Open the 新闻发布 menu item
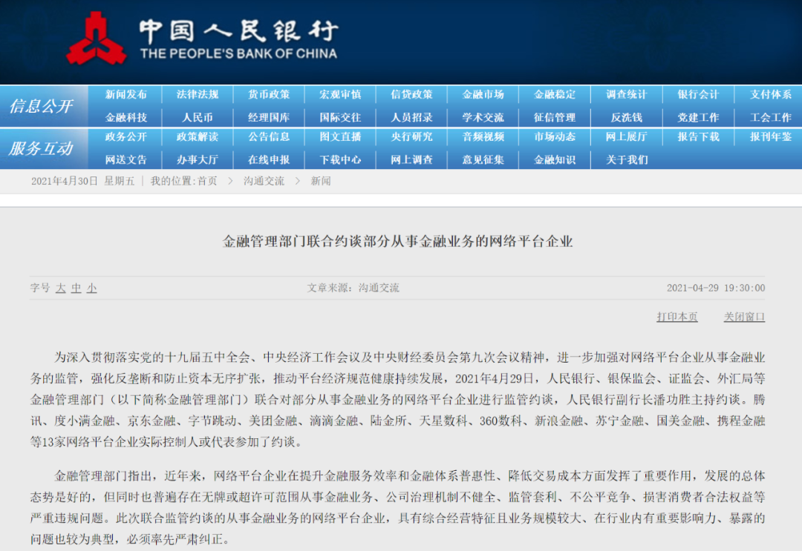This screenshot has width=802, height=551. pos(125,94)
